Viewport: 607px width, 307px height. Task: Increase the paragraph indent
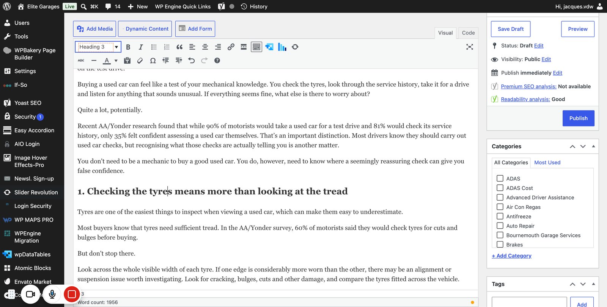(179, 61)
